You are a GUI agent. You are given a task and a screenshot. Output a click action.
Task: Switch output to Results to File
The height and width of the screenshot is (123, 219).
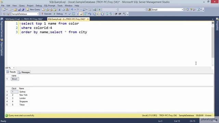click(x=102, y=14)
